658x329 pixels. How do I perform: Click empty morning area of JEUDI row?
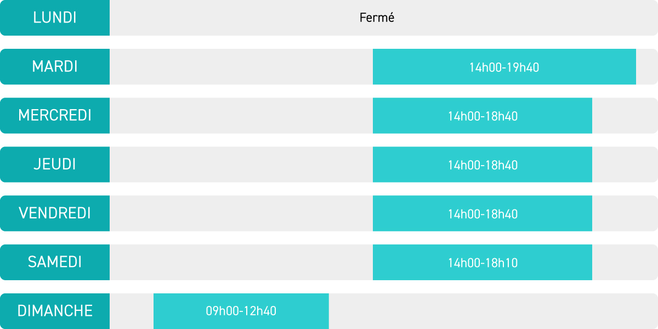(241, 164)
